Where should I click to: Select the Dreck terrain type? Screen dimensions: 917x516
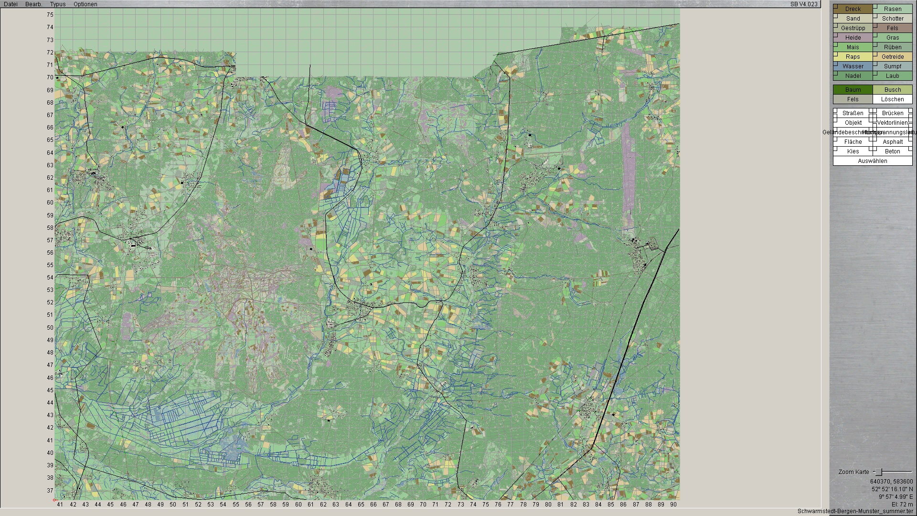point(853,9)
